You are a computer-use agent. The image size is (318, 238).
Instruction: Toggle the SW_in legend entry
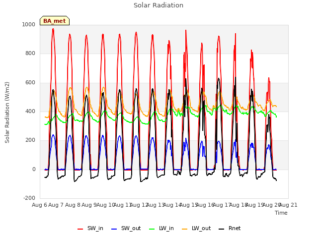click(x=90, y=228)
